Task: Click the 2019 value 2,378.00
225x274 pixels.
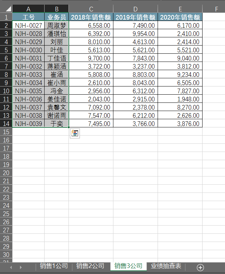Action: pyautogui.click(x=135, y=107)
